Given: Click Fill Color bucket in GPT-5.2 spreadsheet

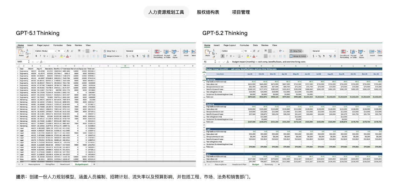Looking at the screenshot, I should [248, 56].
